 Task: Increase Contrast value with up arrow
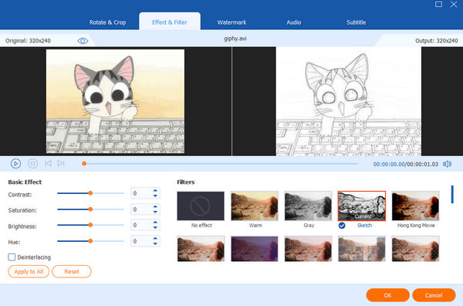[155, 191]
